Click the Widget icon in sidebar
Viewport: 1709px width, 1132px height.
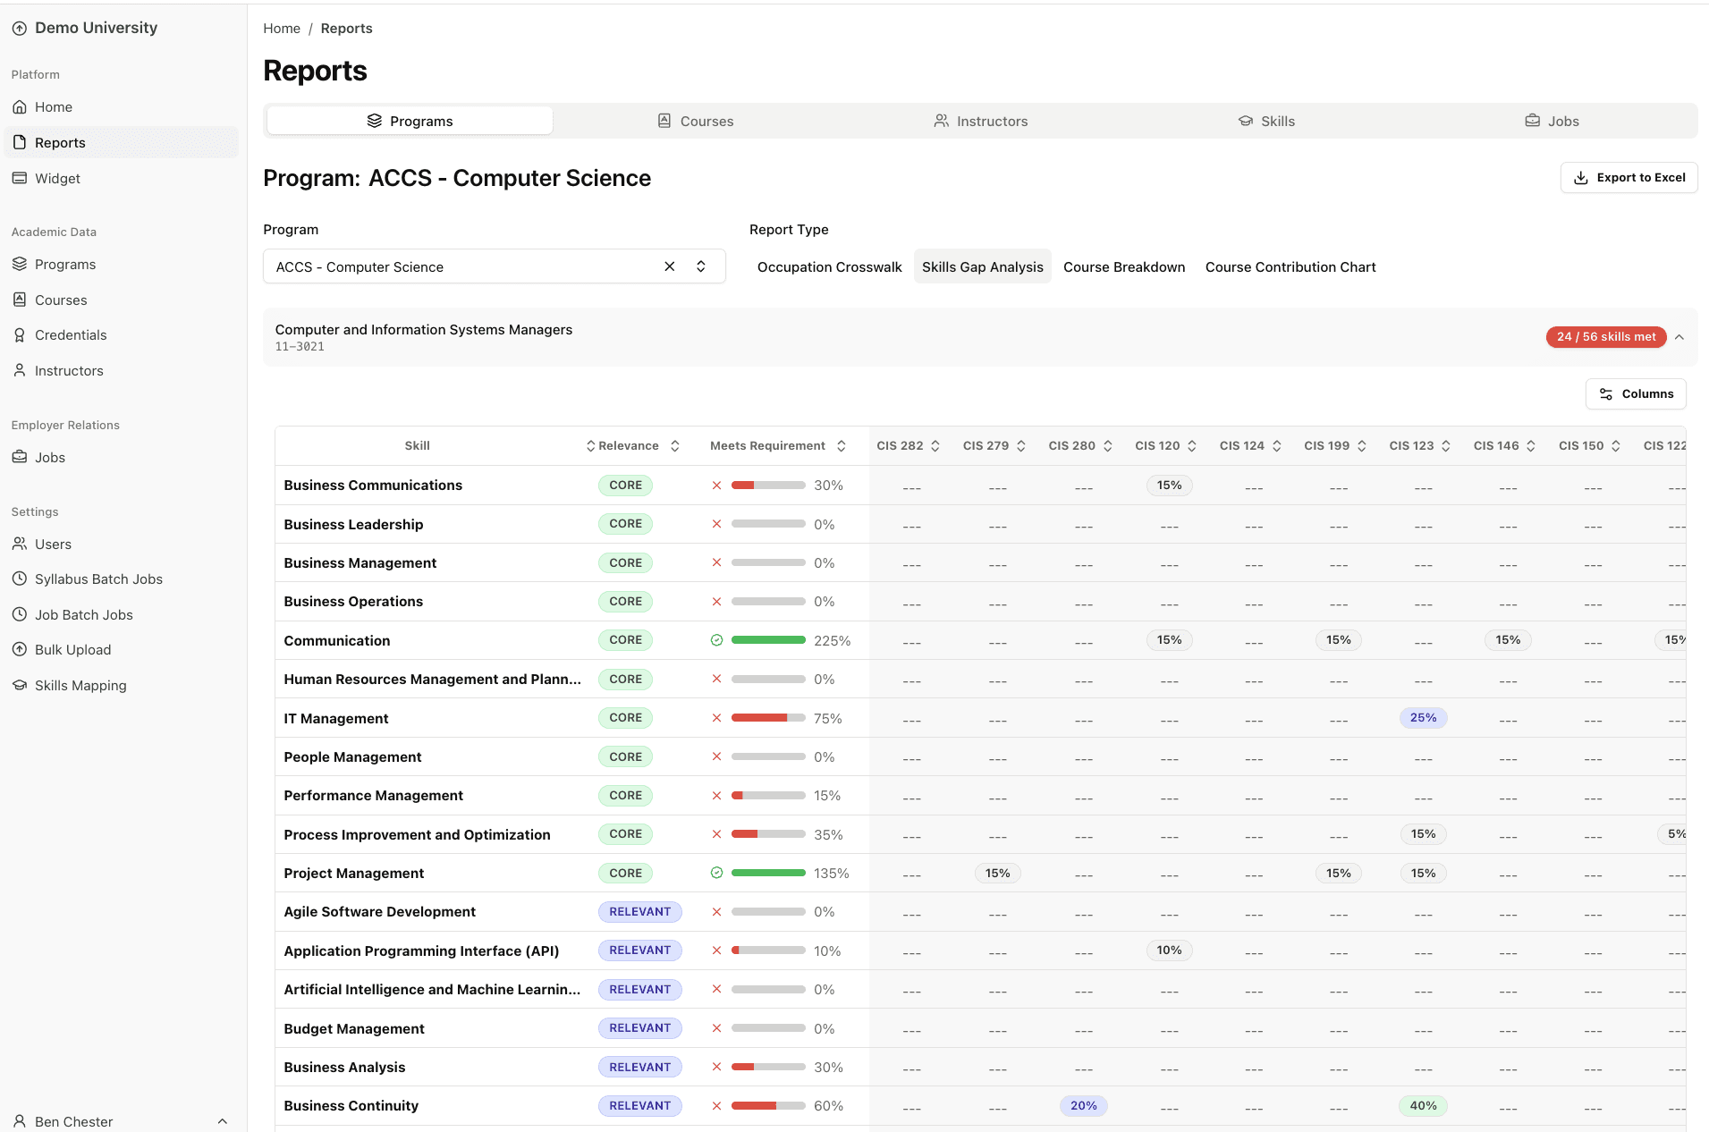coord(20,179)
